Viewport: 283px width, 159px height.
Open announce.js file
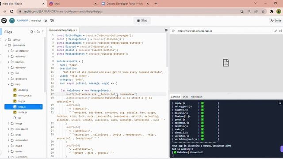[25, 95]
